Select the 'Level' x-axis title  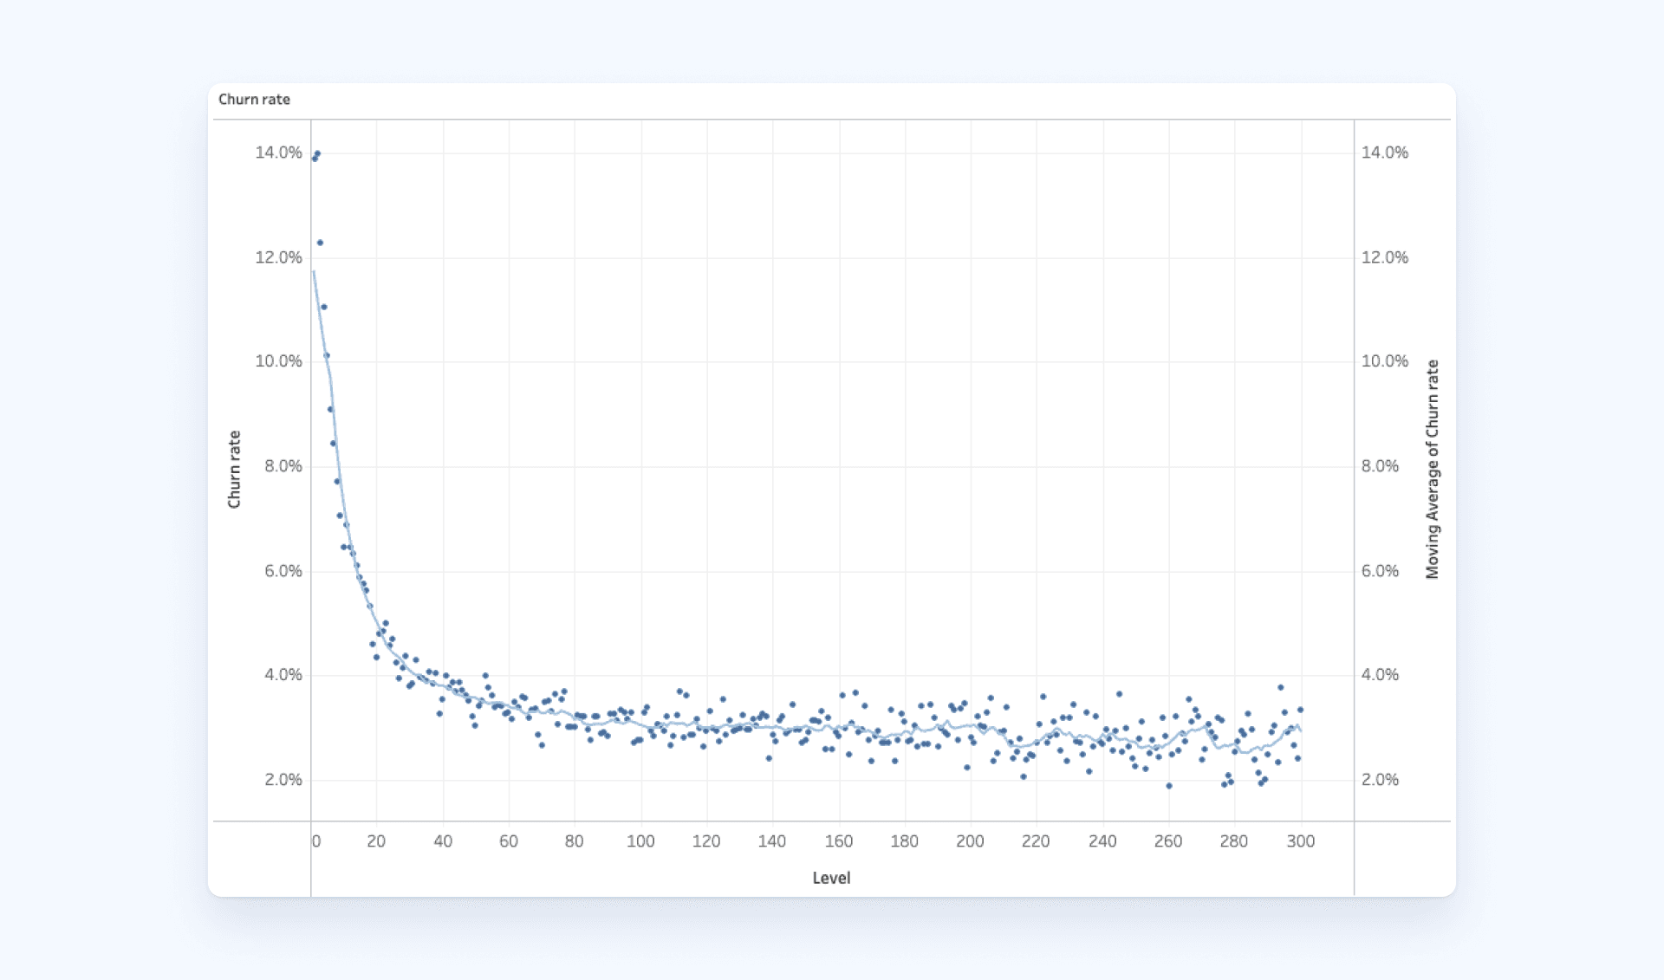pos(831,878)
